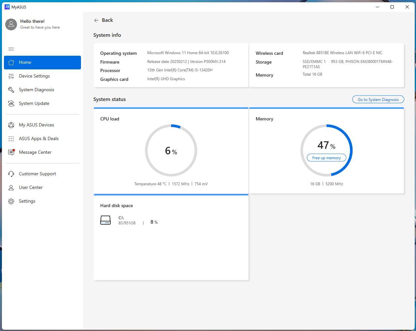Open Message Center notification icon
The width and height of the screenshot is (416, 331).
coord(11,152)
